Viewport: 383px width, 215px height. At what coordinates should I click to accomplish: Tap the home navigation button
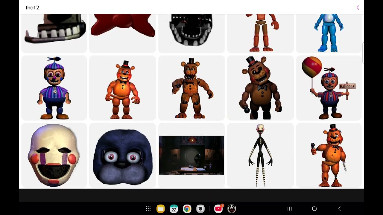click(x=314, y=209)
